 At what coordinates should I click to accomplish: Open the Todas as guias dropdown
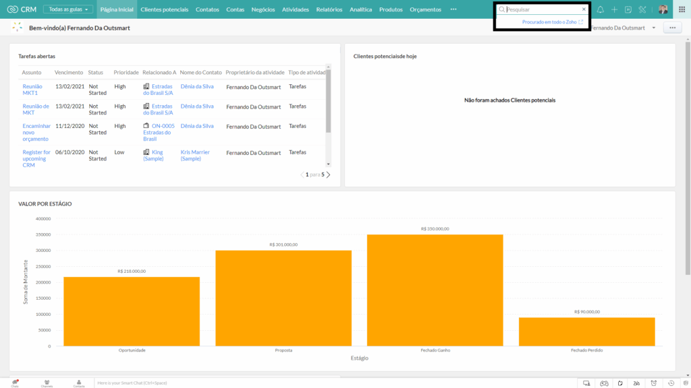click(x=68, y=9)
